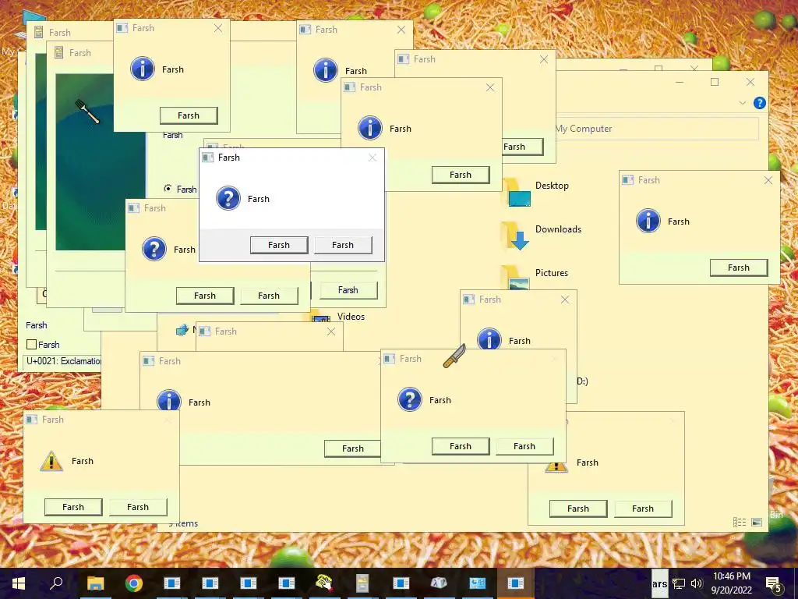
Task: Click left Farsh button in bottom-right warning dialog
Action: 578,509
